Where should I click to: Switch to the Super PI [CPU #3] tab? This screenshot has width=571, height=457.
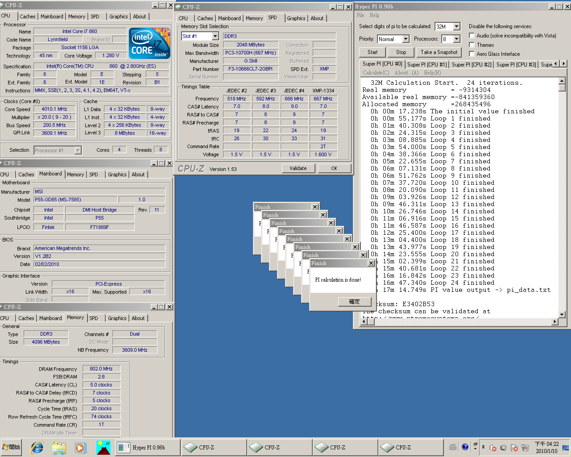[516, 65]
